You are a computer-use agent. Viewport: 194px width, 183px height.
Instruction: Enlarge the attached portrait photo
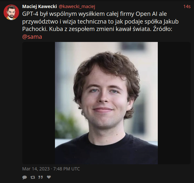106,103
